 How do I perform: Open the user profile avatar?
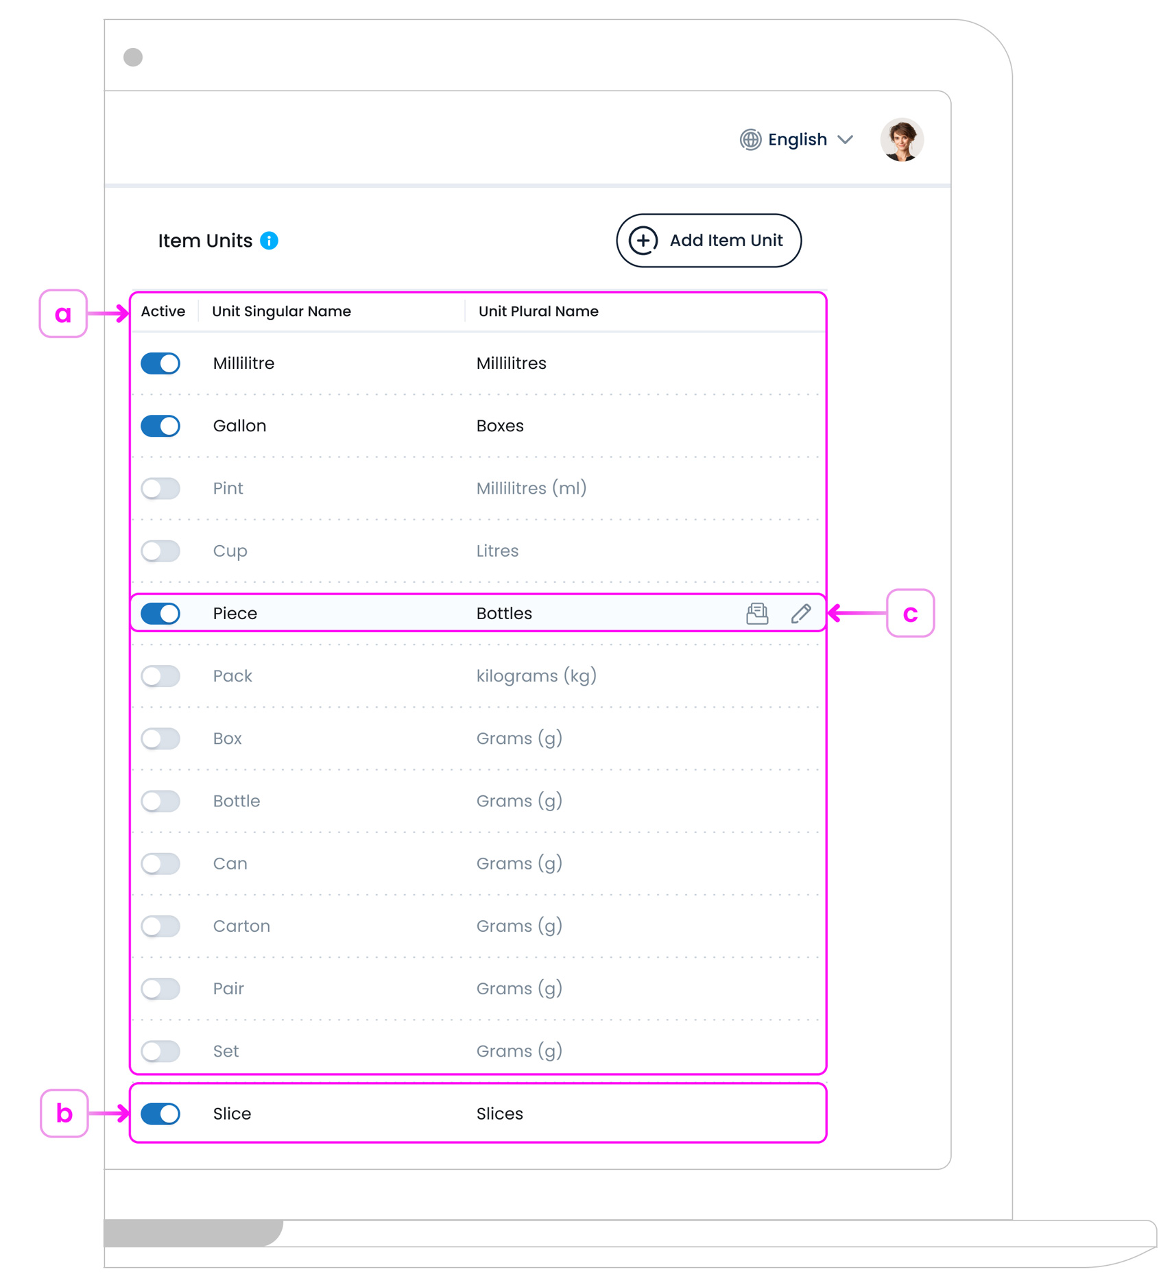901,140
